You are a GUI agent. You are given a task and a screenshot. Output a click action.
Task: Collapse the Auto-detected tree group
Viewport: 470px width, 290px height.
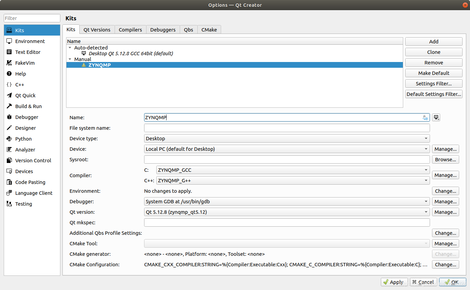pyautogui.click(x=70, y=48)
